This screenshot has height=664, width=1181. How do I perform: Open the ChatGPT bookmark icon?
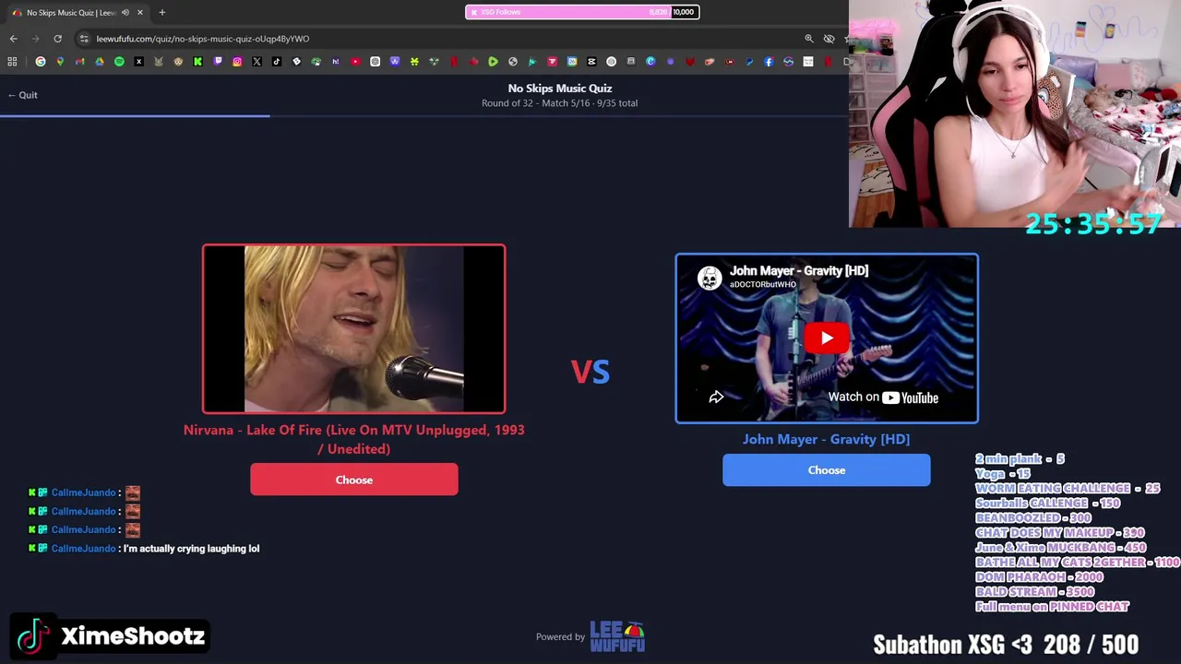(375, 62)
